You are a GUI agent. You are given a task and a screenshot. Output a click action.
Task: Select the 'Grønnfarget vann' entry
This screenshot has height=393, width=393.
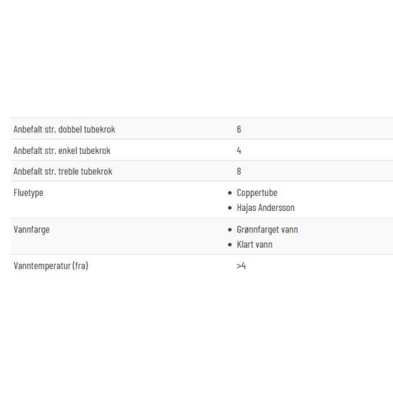(267, 230)
